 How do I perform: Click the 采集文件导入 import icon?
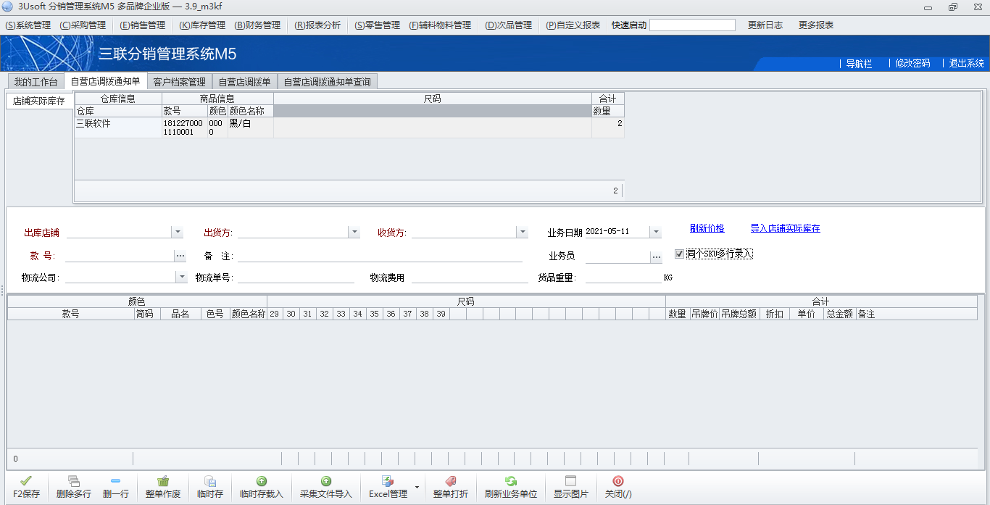pyautogui.click(x=326, y=481)
